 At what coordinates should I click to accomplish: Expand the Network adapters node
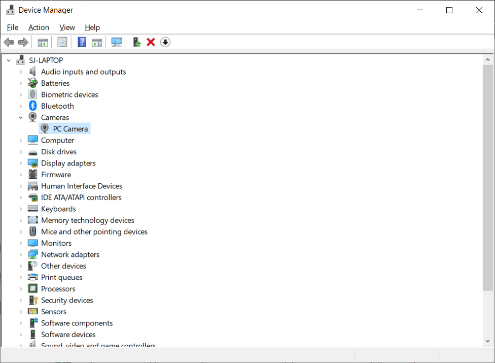pyautogui.click(x=21, y=254)
